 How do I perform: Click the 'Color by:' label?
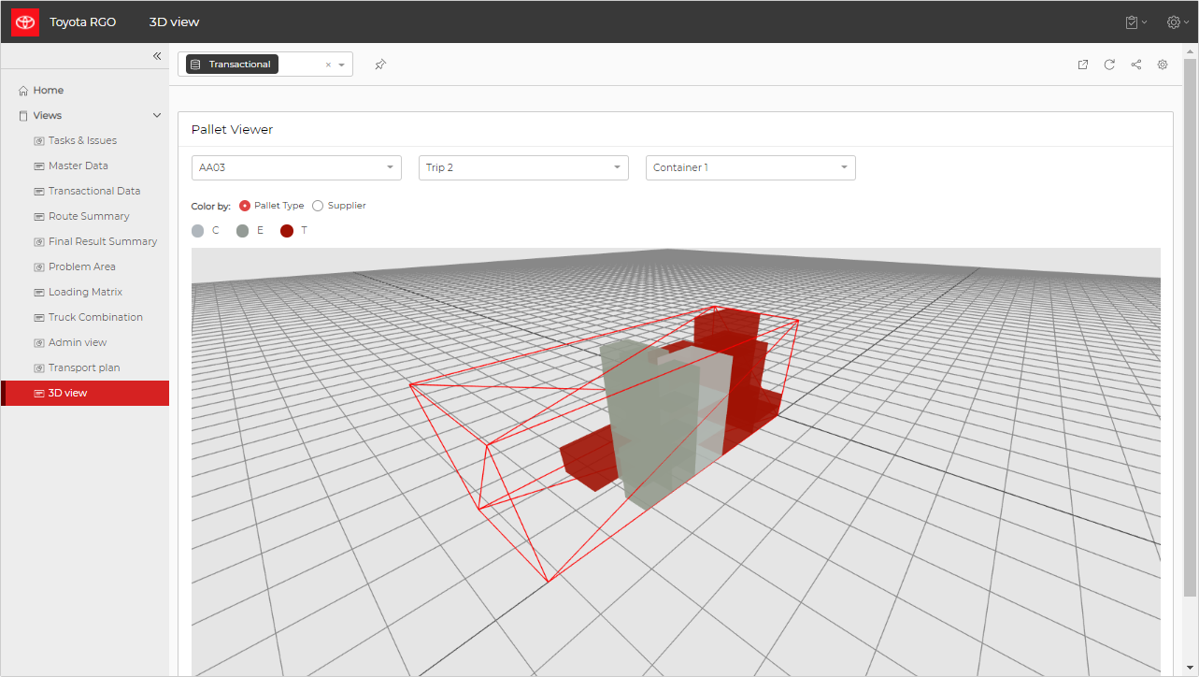click(210, 206)
